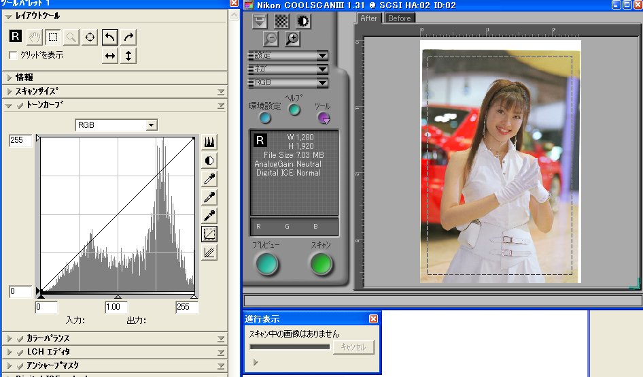Open the Scan Size options arrow menu
This screenshot has height=377, width=643.
coord(221,92)
